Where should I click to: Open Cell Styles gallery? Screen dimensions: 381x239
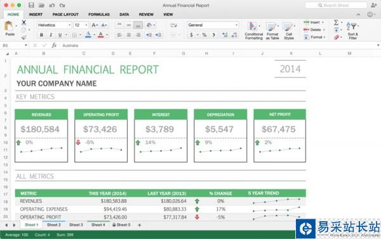(x=289, y=31)
